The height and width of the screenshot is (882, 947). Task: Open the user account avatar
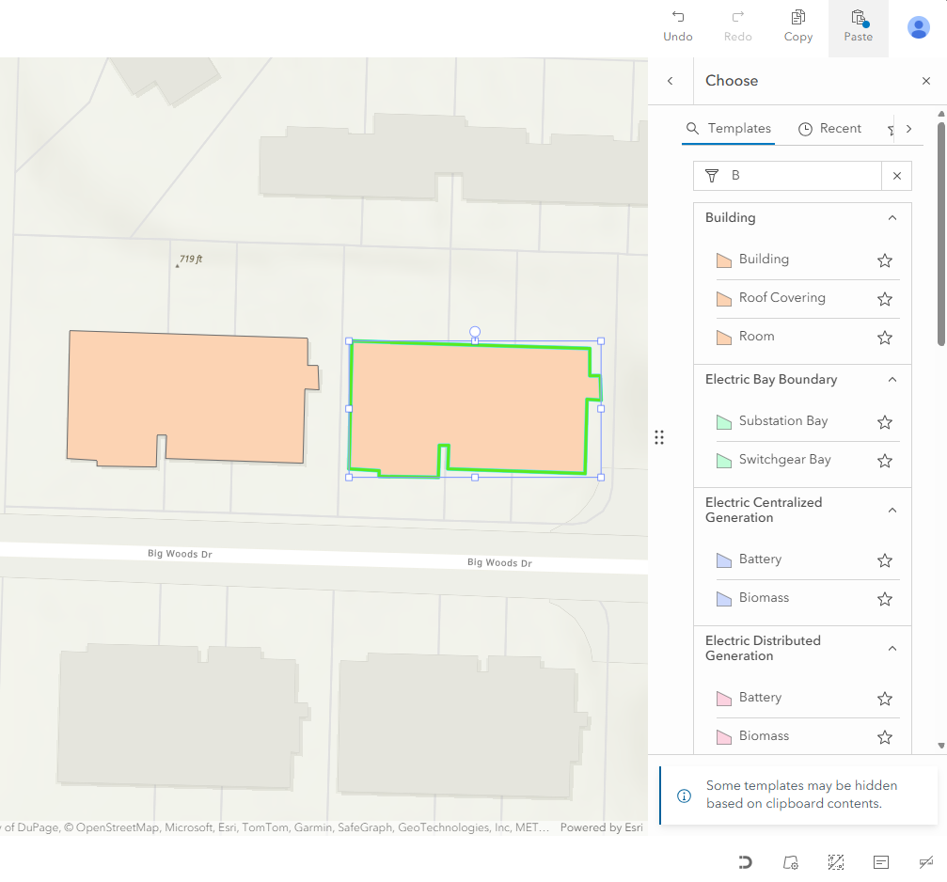click(x=918, y=27)
